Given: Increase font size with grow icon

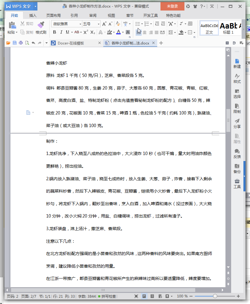Looking at the screenshot, I should coord(104,24).
